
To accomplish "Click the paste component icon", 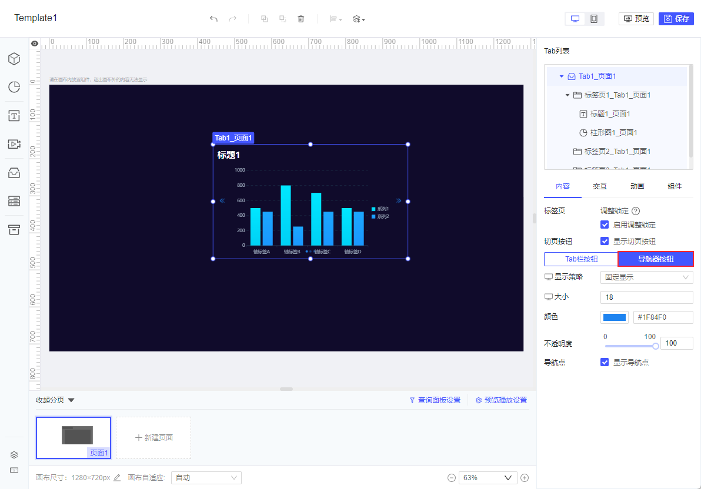I will click(x=282, y=19).
